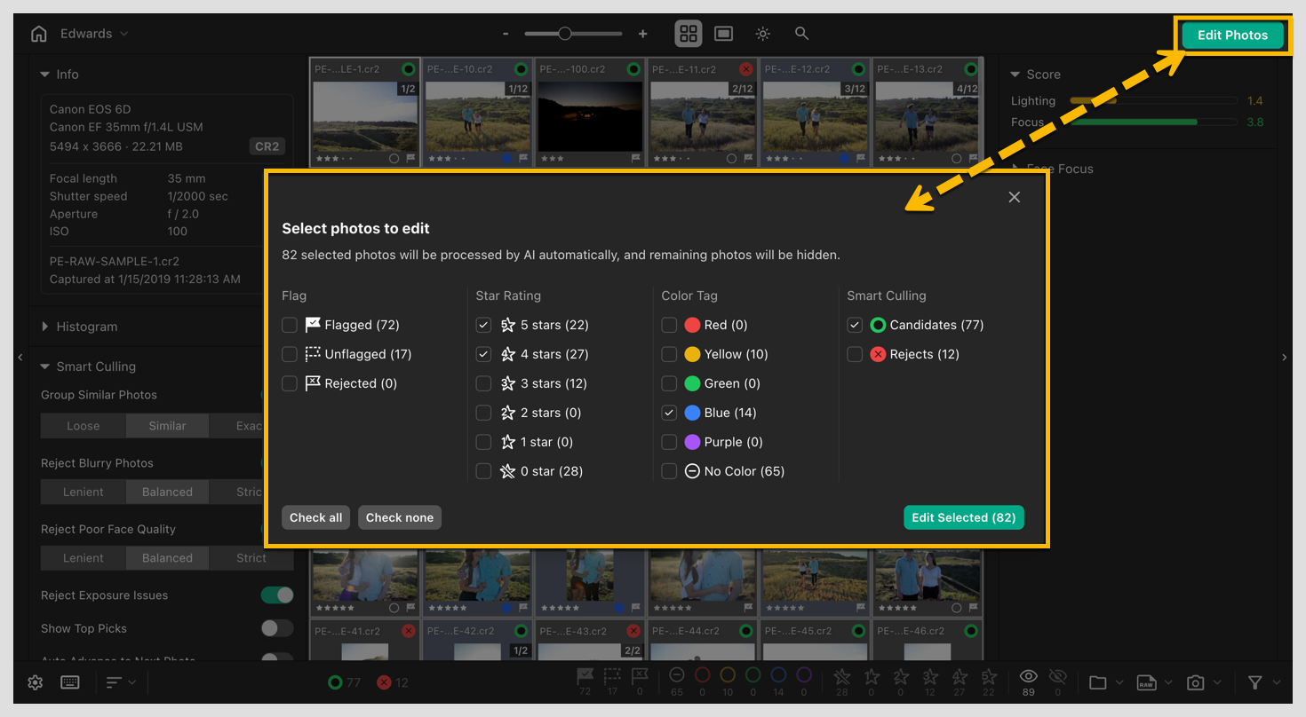Filter four-star icon showing 27 in bottom bar

coord(960,682)
